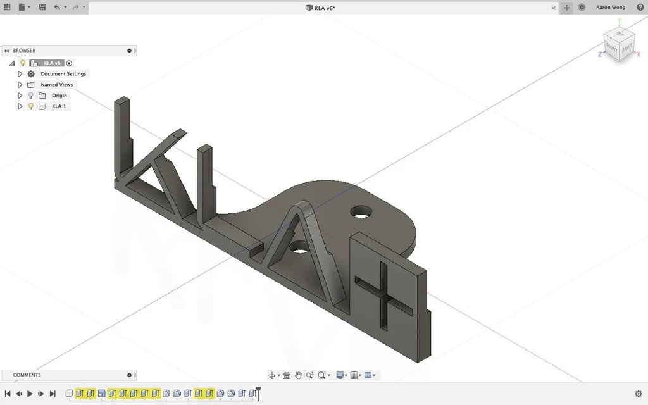Toggle Origin visibility lightbulb
This screenshot has height=405, width=648.
coord(30,96)
